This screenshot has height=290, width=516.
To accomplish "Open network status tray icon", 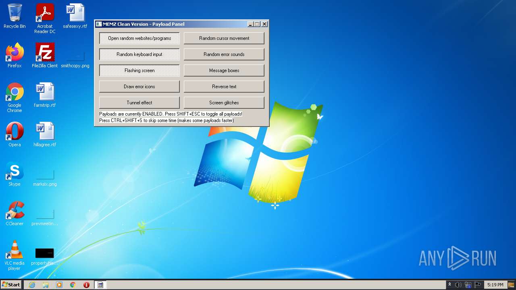I will point(468,285).
